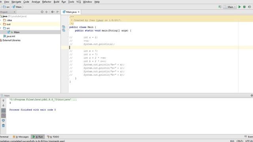Click the Main breadcrumb in navigation bar
Image resolution: width=253 pixels, height=142 pixels.
tap(17, 7)
